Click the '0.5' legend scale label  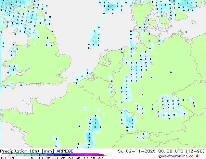point(11,158)
